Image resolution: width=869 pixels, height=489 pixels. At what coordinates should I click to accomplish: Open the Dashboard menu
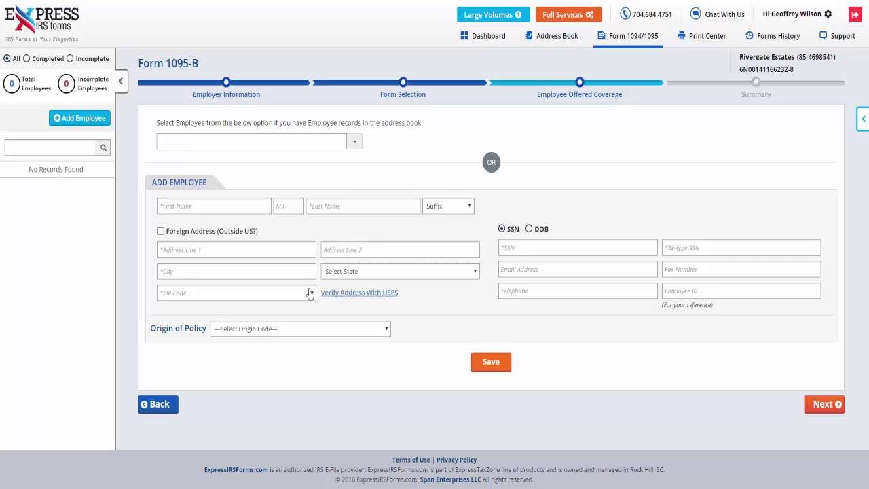click(x=483, y=36)
